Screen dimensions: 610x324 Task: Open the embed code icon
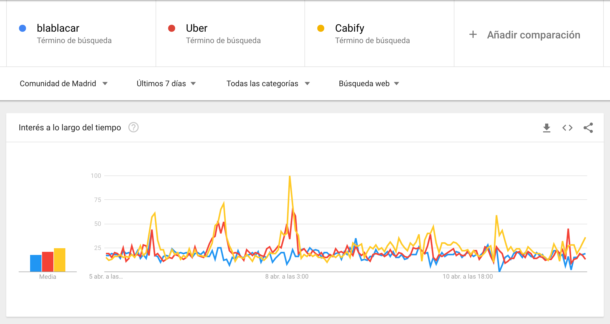567,128
